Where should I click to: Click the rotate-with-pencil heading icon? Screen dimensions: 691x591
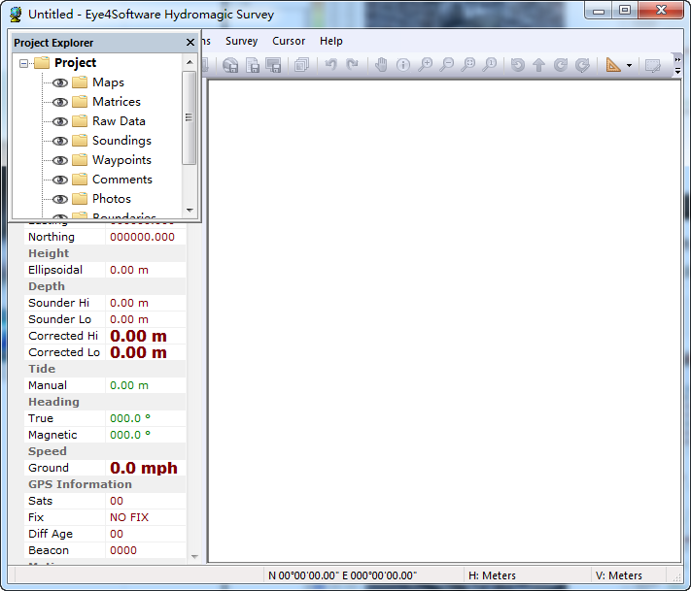[582, 65]
